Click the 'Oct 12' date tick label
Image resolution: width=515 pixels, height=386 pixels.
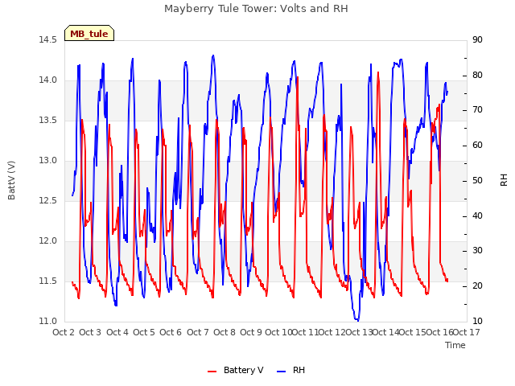pyautogui.click(x=332, y=332)
